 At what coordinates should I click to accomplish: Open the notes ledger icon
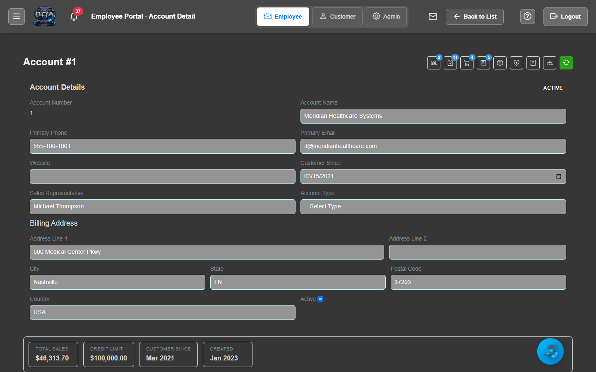tap(533, 63)
